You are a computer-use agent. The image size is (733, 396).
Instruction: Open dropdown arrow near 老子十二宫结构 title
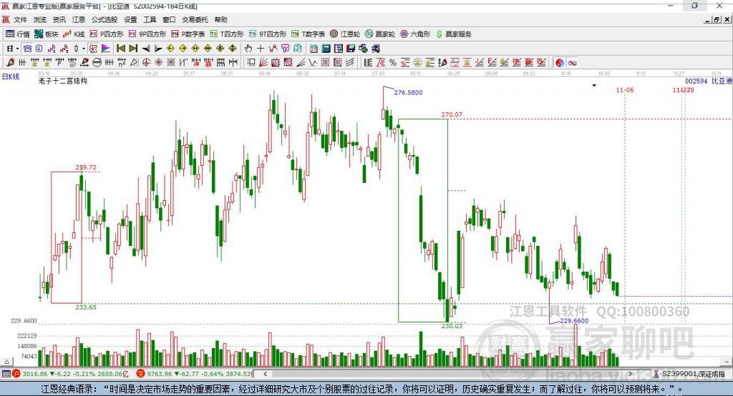594,86
